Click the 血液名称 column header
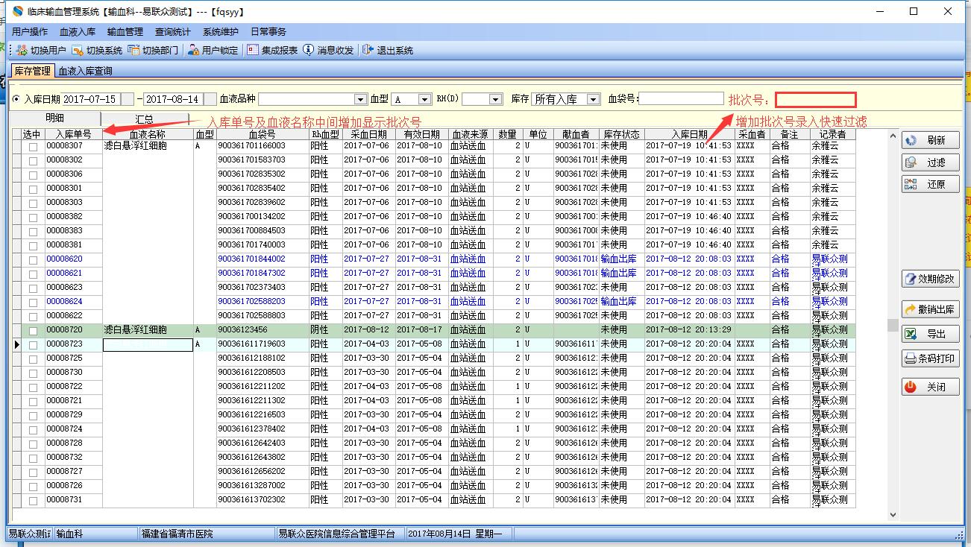 (148, 134)
